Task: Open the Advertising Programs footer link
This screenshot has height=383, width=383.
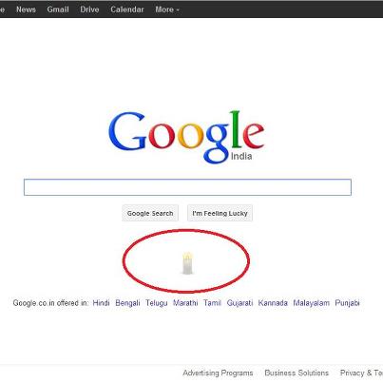Action: click(218, 373)
